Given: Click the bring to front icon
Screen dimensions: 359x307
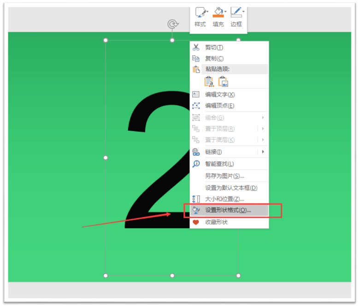Looking at the screenshot, I should pyautogui.click(x=196, y=129).
